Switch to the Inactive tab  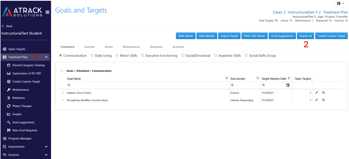(x=89, y=47)
